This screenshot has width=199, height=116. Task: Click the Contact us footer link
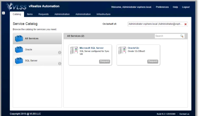(x=184, y=114)
